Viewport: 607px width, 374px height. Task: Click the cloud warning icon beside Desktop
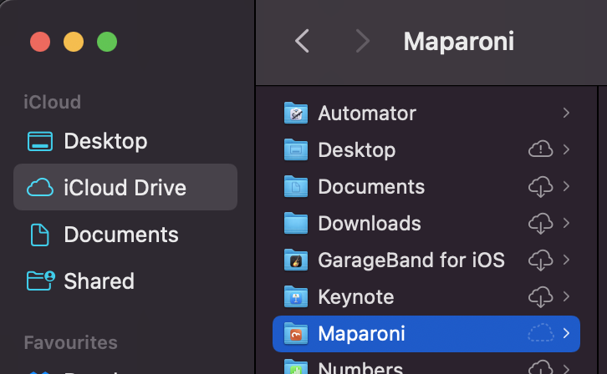(x=540, y=149)
